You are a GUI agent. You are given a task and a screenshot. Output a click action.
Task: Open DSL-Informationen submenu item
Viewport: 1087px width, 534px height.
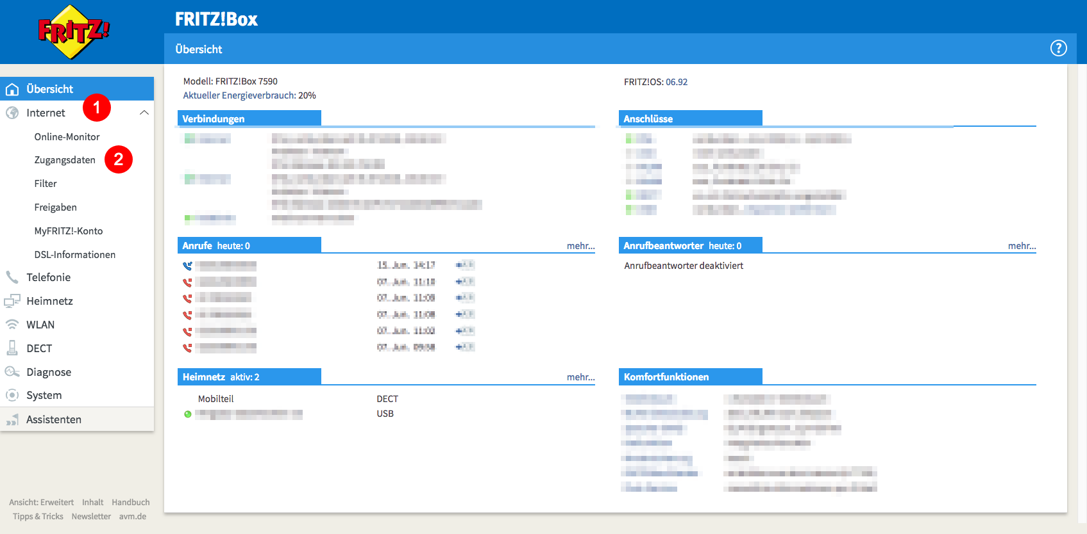[75, 255]
